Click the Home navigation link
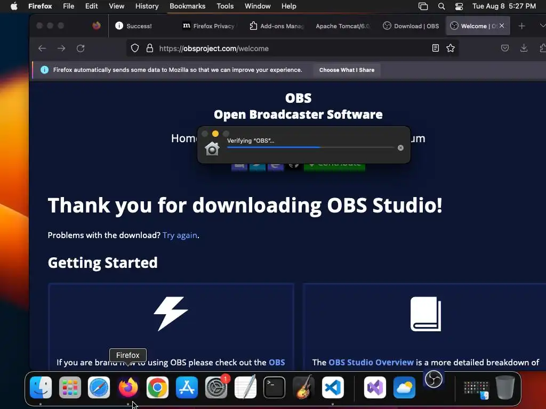This screenshot has height=409, width=546. coord(184,138)
